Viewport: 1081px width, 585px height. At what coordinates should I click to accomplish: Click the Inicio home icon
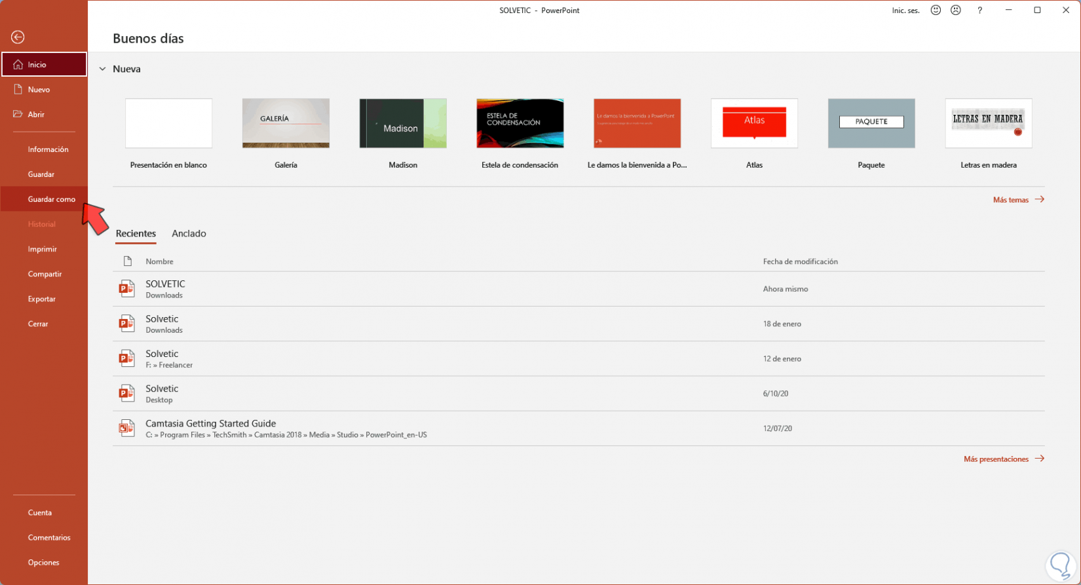click(x=18, y=65)
